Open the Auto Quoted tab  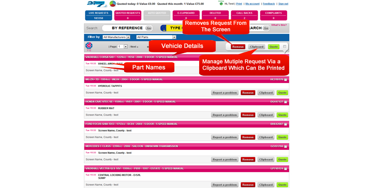[157, 15]
